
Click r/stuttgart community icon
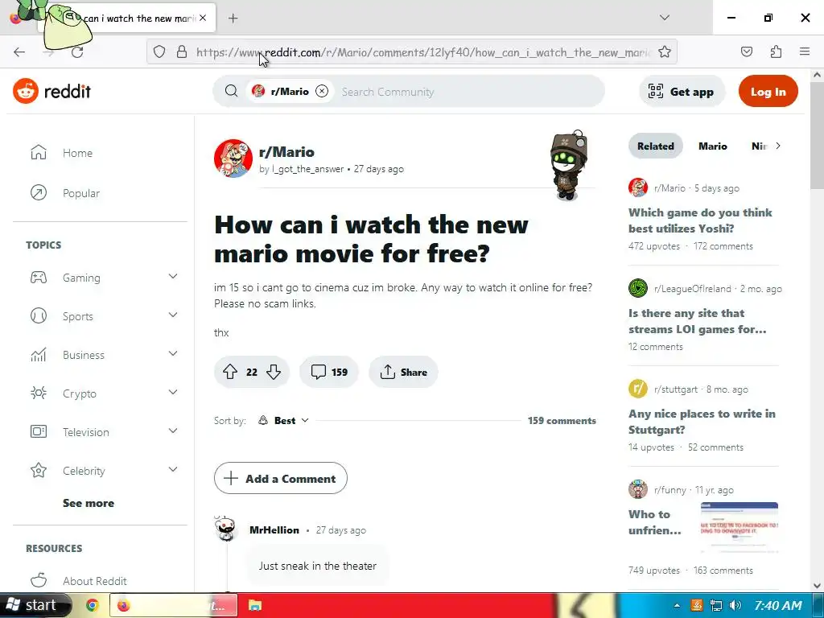pyautogui.click(x=638, y=389)
